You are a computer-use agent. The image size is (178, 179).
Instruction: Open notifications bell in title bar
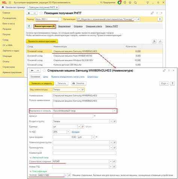119,2
